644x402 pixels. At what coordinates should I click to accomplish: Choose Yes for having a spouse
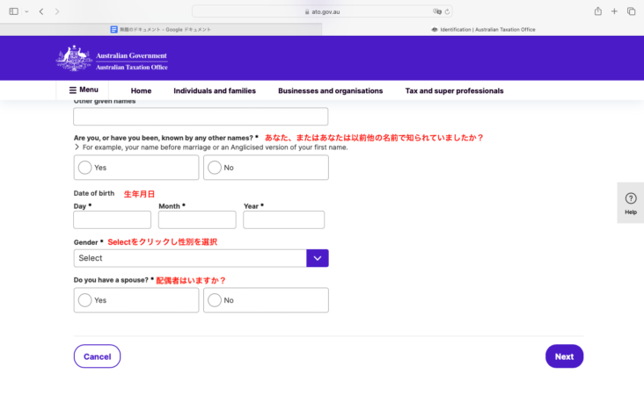coord(85,300)
